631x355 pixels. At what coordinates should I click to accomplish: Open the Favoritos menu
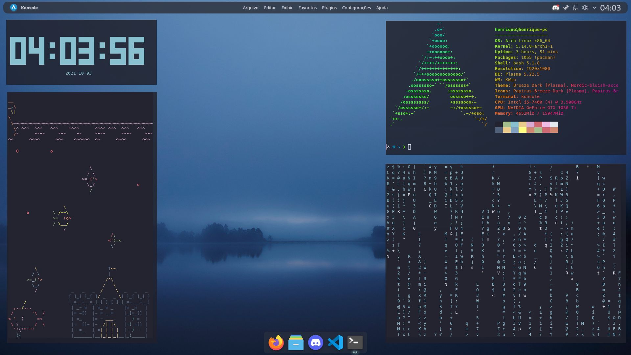point(308,8)
